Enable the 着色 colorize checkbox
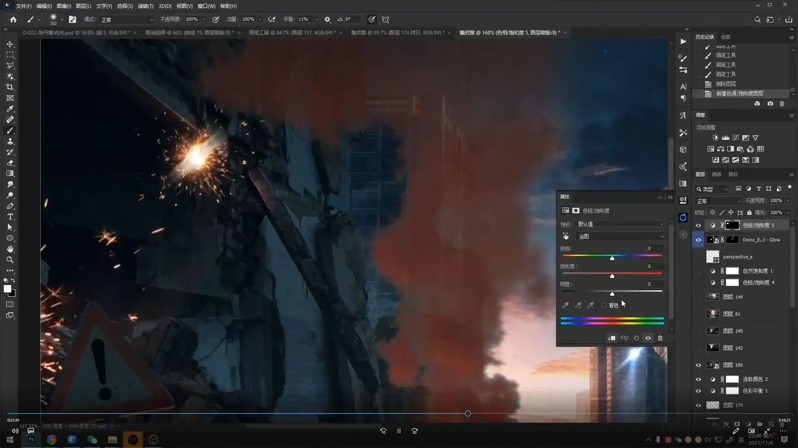Viewport: 798px width, 448px height. pos(604,305)
